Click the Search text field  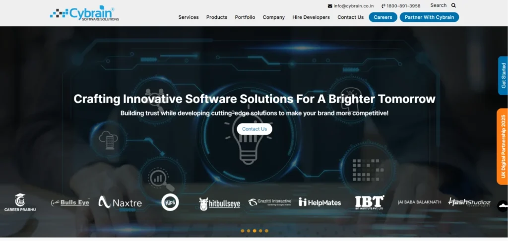439,5
